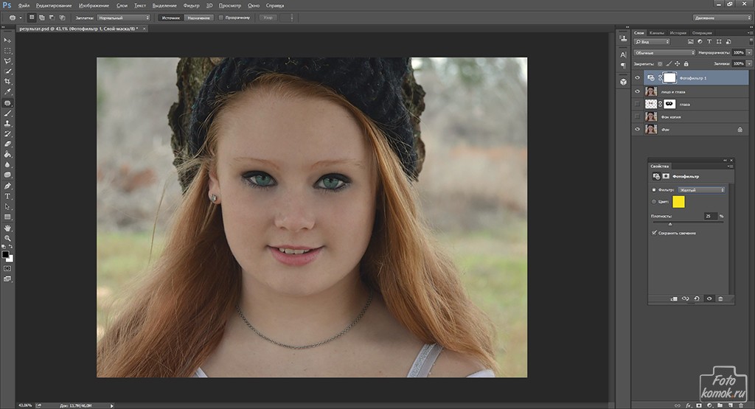Show the Фон копия layer
Screen dimensions: 755x409
coord(638,116)
